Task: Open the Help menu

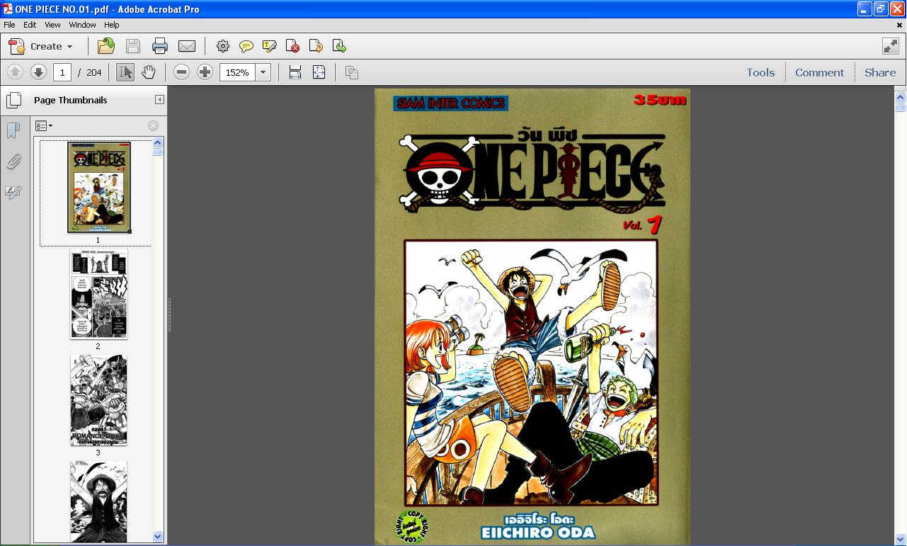Action: (x=112, y=25)
